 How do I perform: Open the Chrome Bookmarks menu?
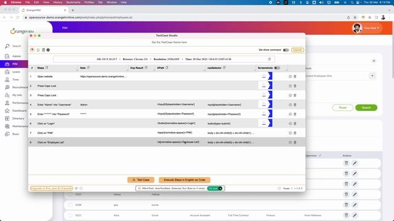[73, 2]
